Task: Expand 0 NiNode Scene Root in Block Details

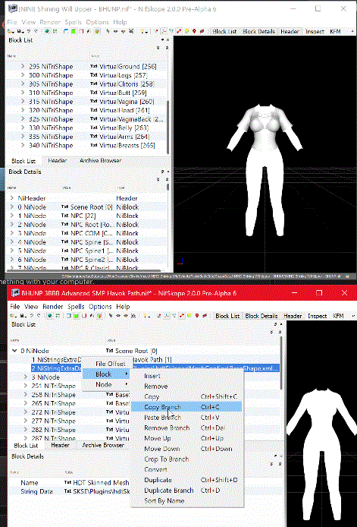Action: click(12, 207)
